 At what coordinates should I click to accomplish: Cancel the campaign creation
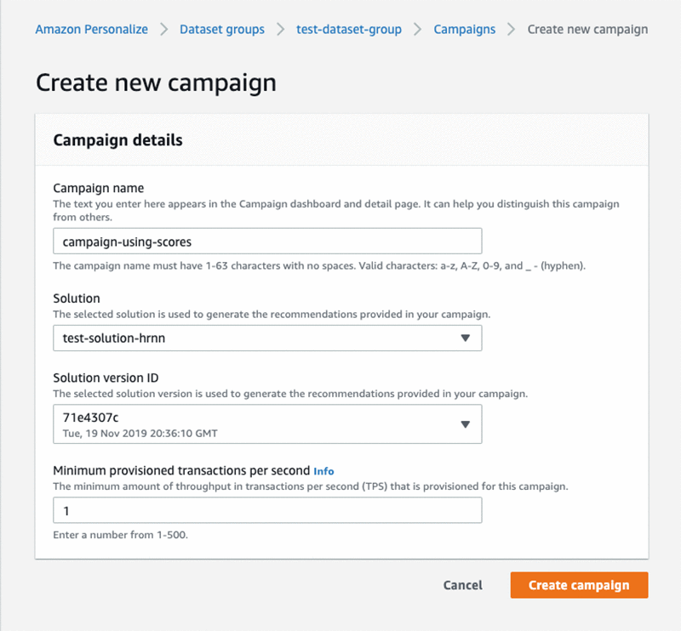(x=462, y=585)
